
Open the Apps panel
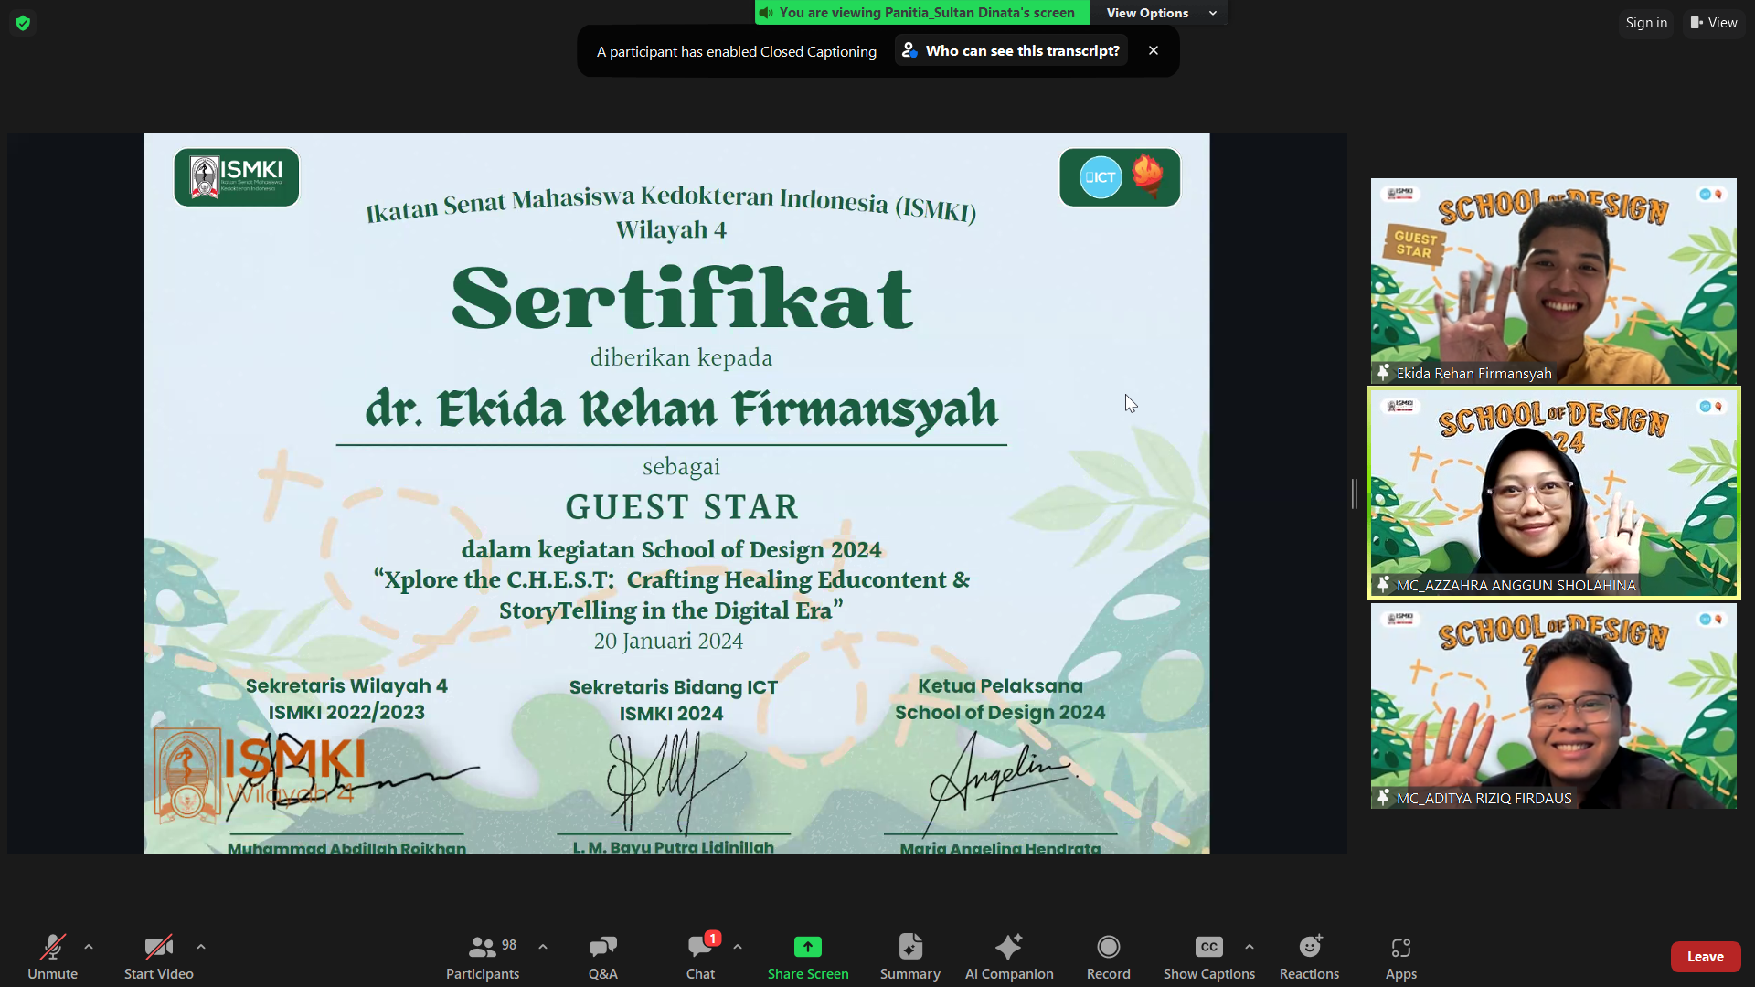1400,956
